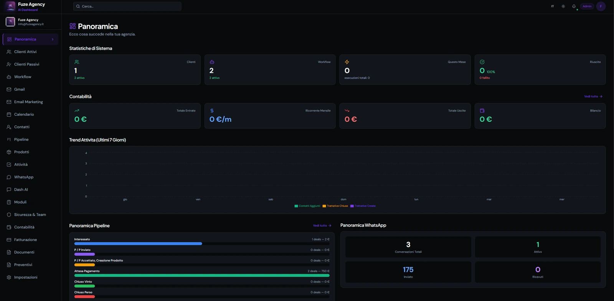Toggle the Trattative Create legend swatch
Image resolution: width=614 pixels, height=301 pixels.
[x=352, y=206]
